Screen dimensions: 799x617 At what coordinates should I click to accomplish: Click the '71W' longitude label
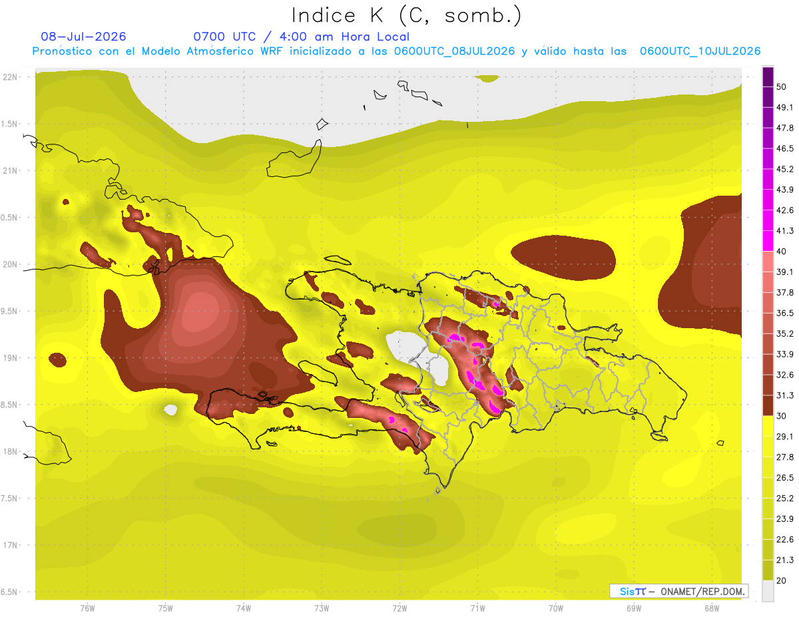pyautogui.click(x=477, y=608)
